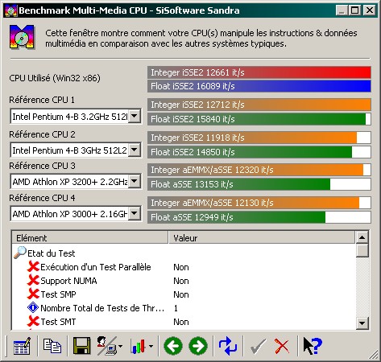Image resolution: width=381 pixels, height=362 pixels.
Task: Click the copy to clipboard icon
Action: [52, 346]
